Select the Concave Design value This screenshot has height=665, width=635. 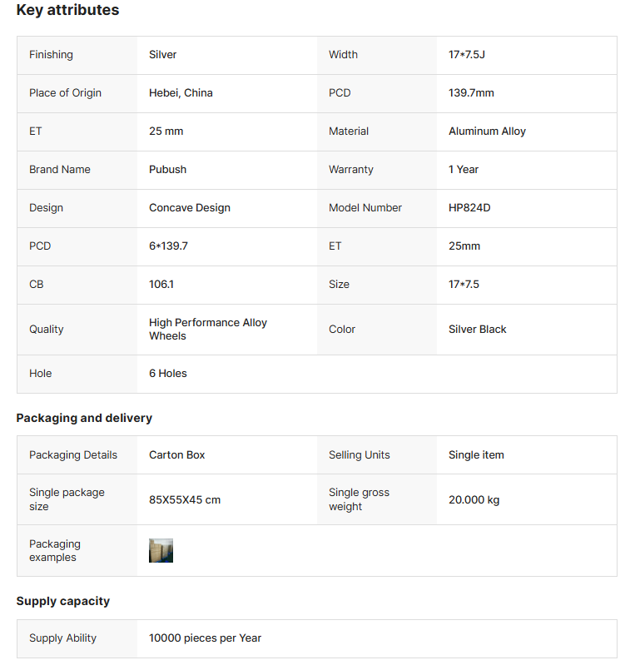190,208
